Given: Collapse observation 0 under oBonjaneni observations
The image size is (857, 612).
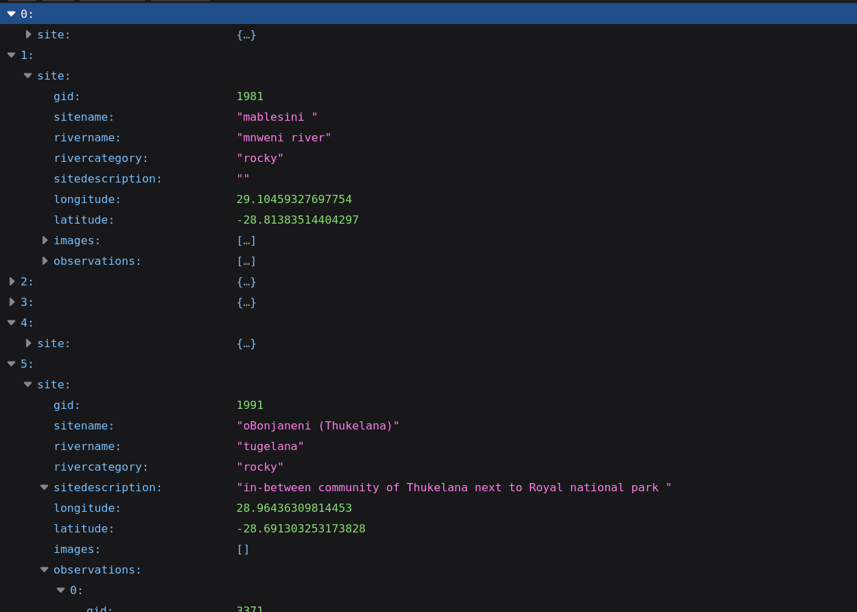Looking at the screenshot, I should point(60,590).
